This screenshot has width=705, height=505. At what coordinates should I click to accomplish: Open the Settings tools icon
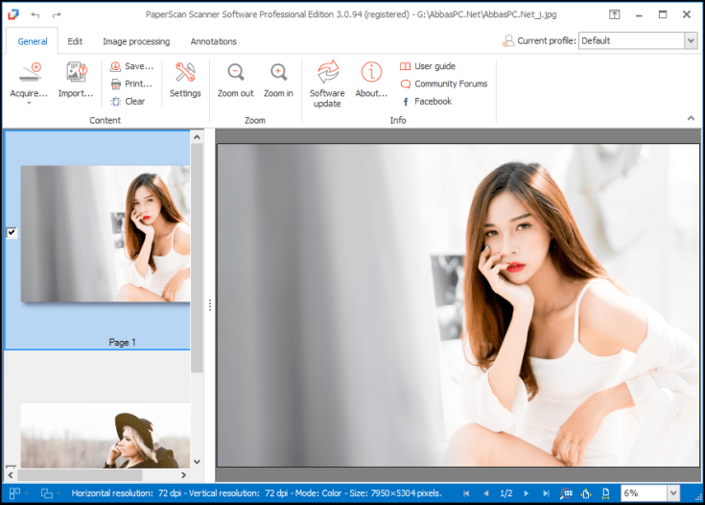[185, 75]
